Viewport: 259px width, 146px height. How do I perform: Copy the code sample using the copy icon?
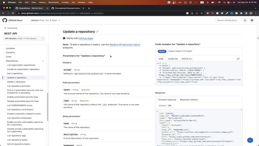pyautogui.click(x=238, y=59)
